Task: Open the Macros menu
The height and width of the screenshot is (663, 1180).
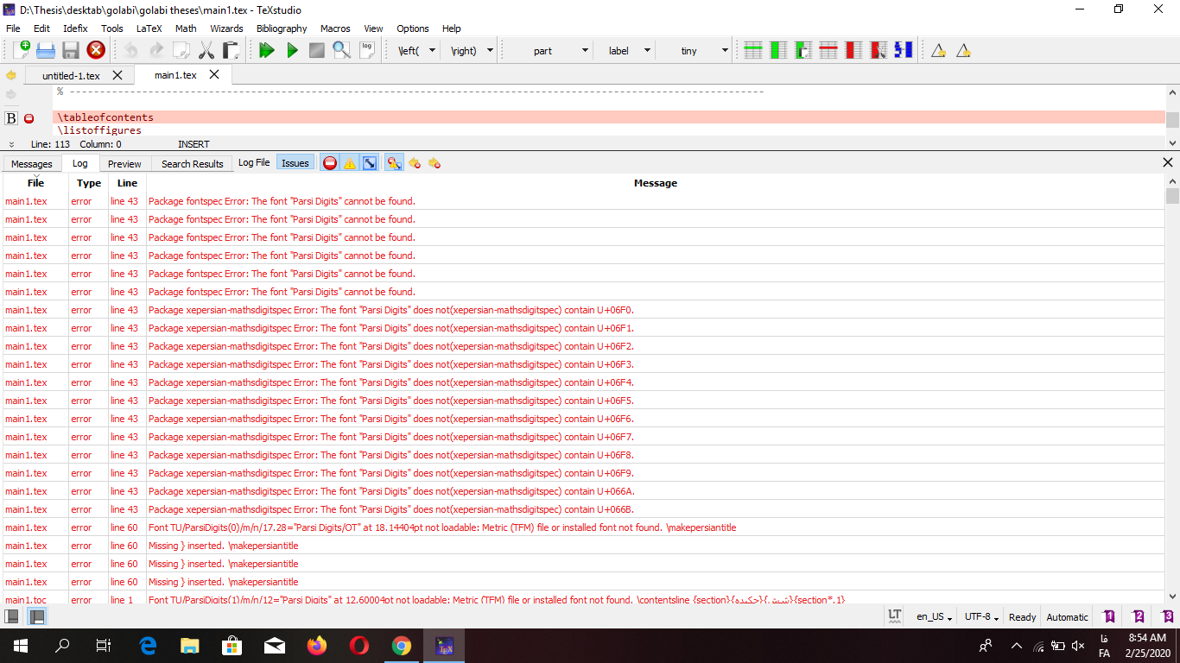Action: coord(335,28)
